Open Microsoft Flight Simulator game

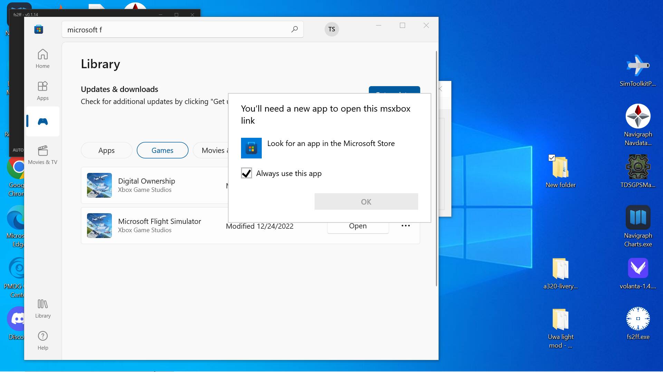coord(358,227)
